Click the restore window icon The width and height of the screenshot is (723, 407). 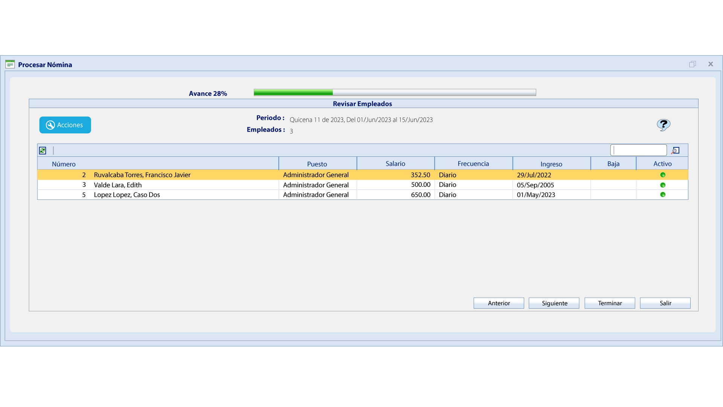693,64
